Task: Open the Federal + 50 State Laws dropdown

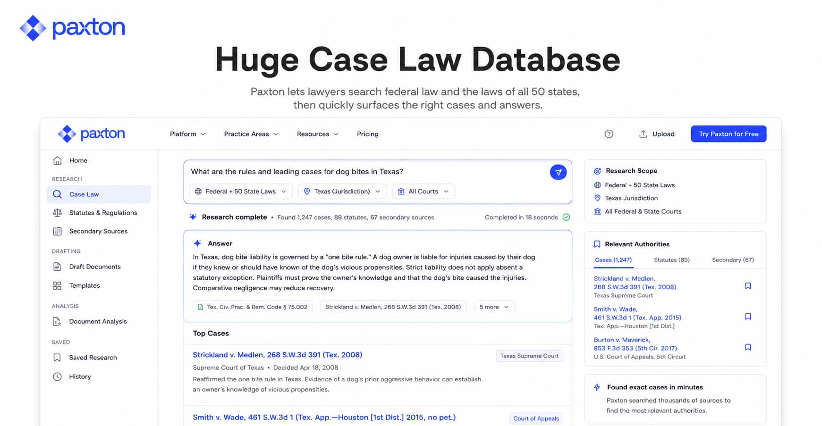Action: [241, 191]
